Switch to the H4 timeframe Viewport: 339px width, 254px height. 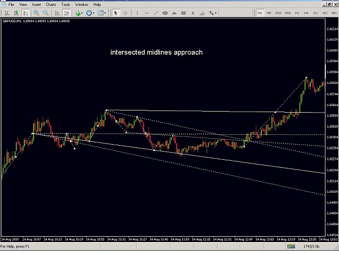click(x=306, y=13)
